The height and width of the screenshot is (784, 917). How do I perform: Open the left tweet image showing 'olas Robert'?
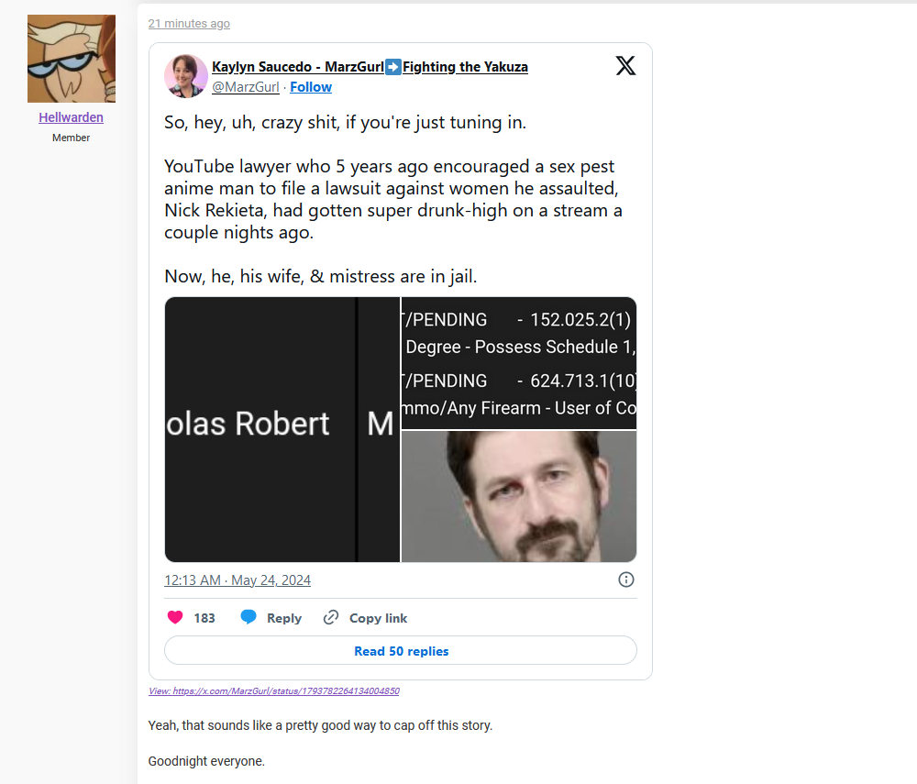click(x=282, y=430)
